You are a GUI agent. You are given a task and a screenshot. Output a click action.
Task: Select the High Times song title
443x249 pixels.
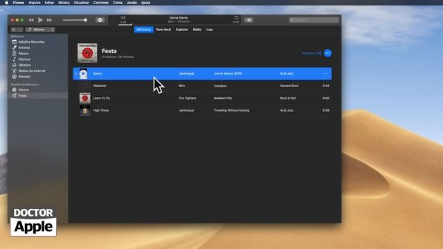click(x=101, y=111)
